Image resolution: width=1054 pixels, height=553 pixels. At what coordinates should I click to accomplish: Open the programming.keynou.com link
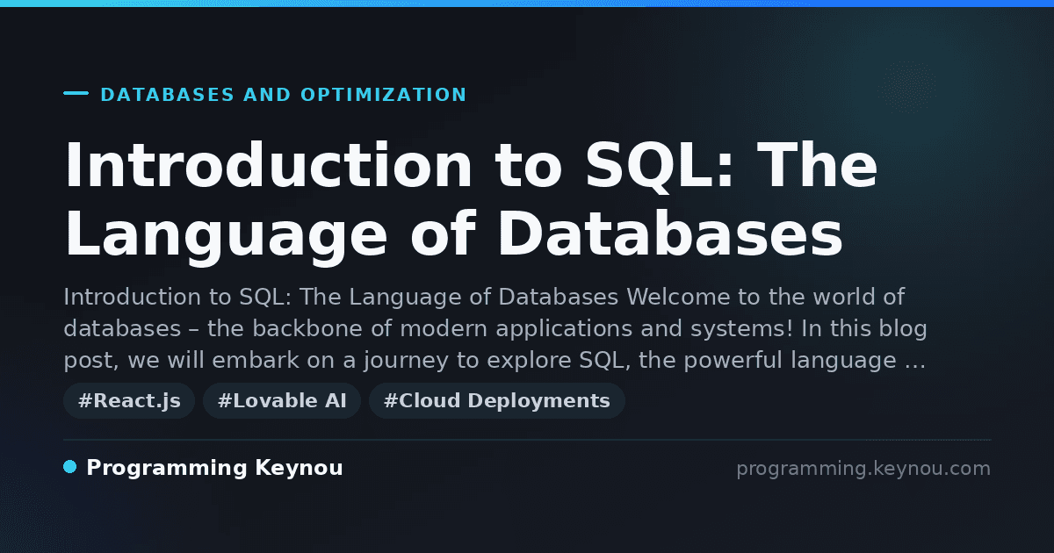click(863, 469)
